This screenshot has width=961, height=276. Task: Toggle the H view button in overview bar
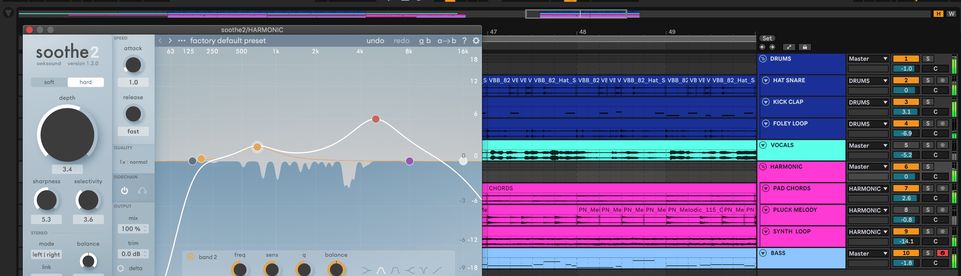[938, 14]
